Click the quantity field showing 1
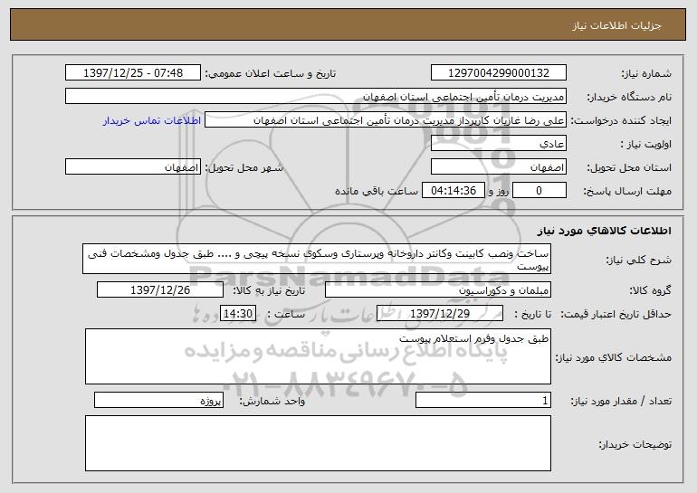Image resolution: width=697 pixels, height=493 pixels. pos(483,401)
